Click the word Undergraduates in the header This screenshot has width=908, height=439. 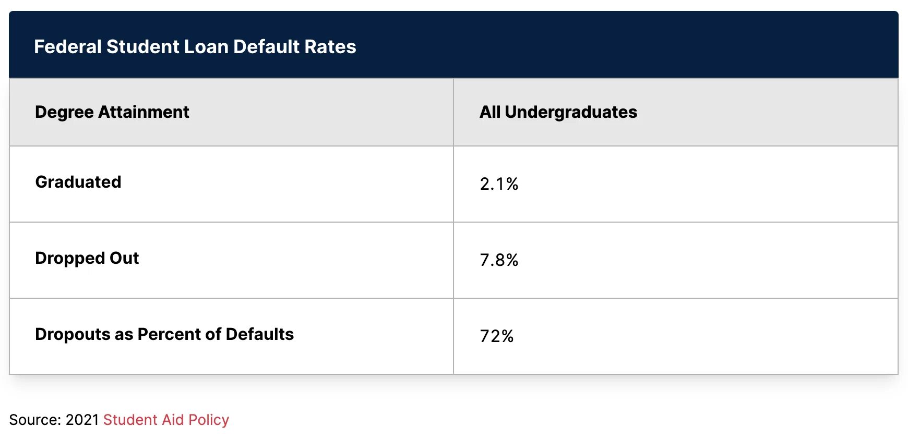(x=571, y=112)
